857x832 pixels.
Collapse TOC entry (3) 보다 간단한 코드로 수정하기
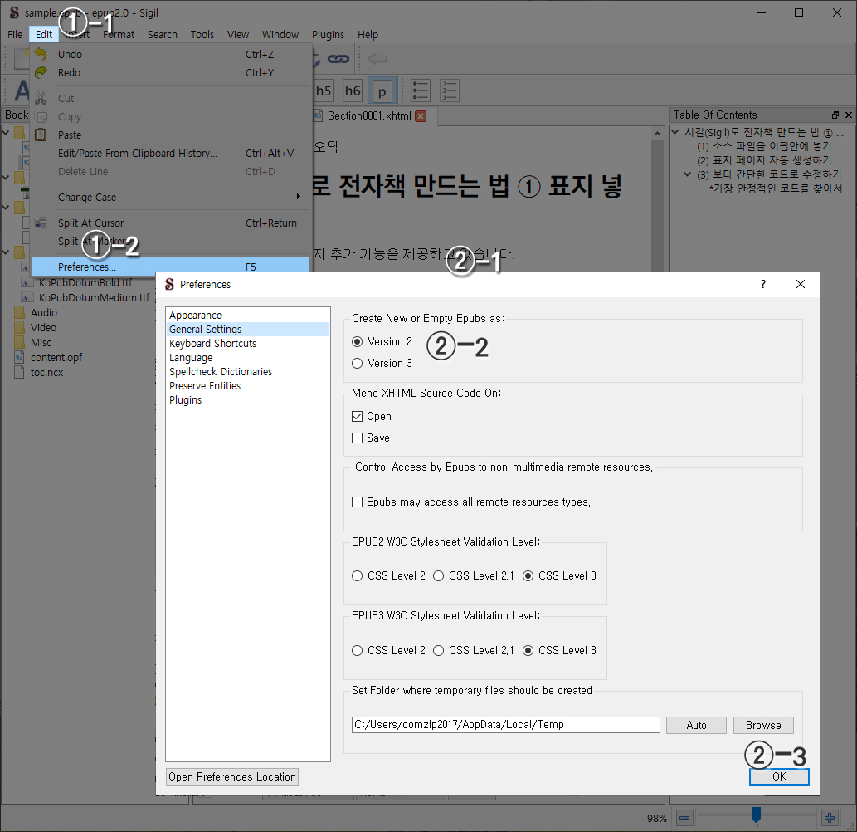(x=688, y=174)
